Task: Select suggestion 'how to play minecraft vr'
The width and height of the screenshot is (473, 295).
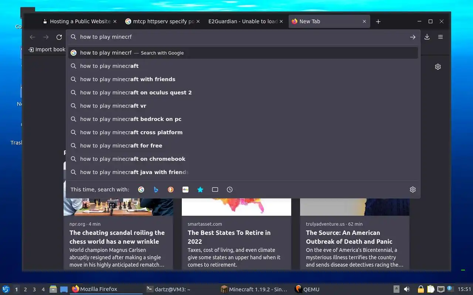Action: coord(243,106)
